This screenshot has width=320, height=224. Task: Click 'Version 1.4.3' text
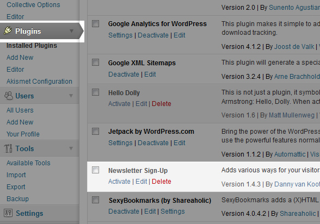coord(241,184)
